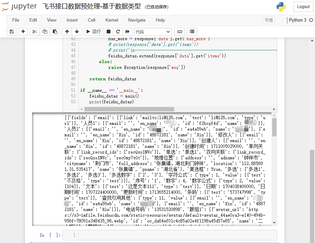315x243 pixels.
Task: Click the output scroll down arrow
Action: tap(274, 223)
